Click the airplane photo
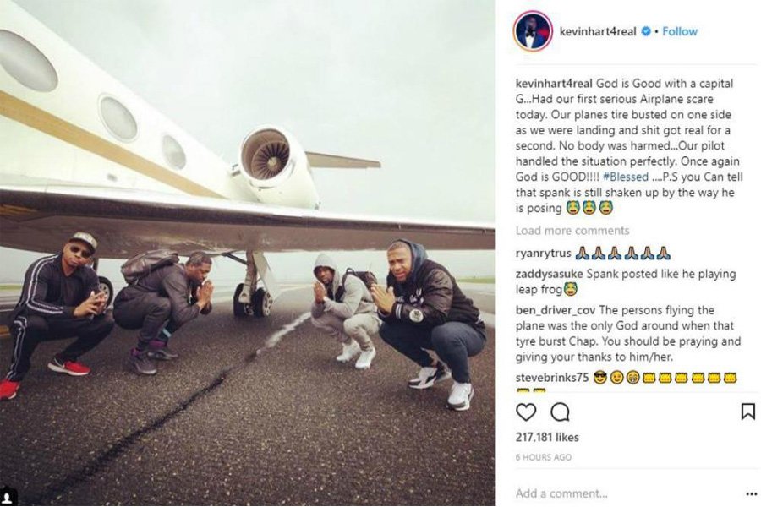 tap(248, 253)
